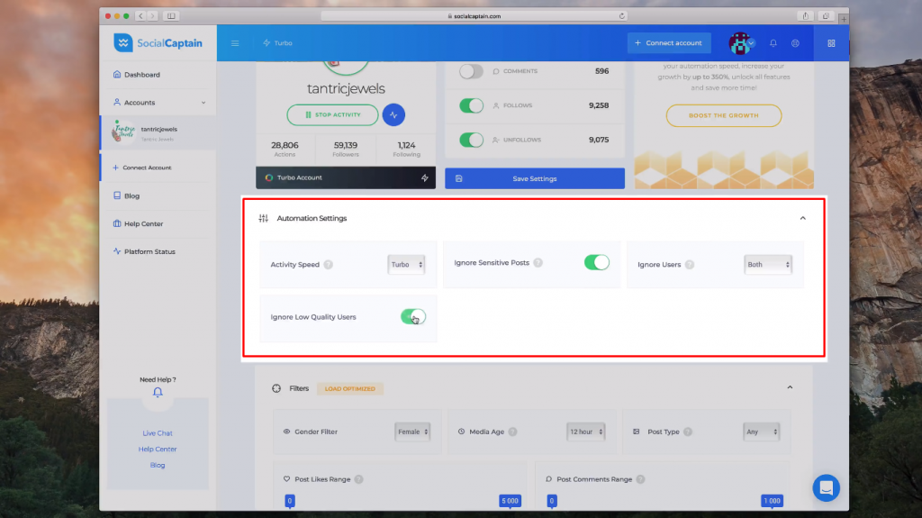This screenshot has width=922, height=518.
Task: Click the Need Help bell icon
Action: tap(158, 392)
